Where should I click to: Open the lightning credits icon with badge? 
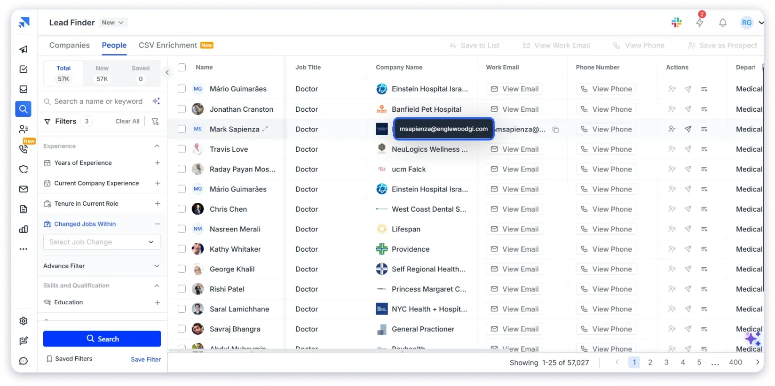tap(700, 22)
